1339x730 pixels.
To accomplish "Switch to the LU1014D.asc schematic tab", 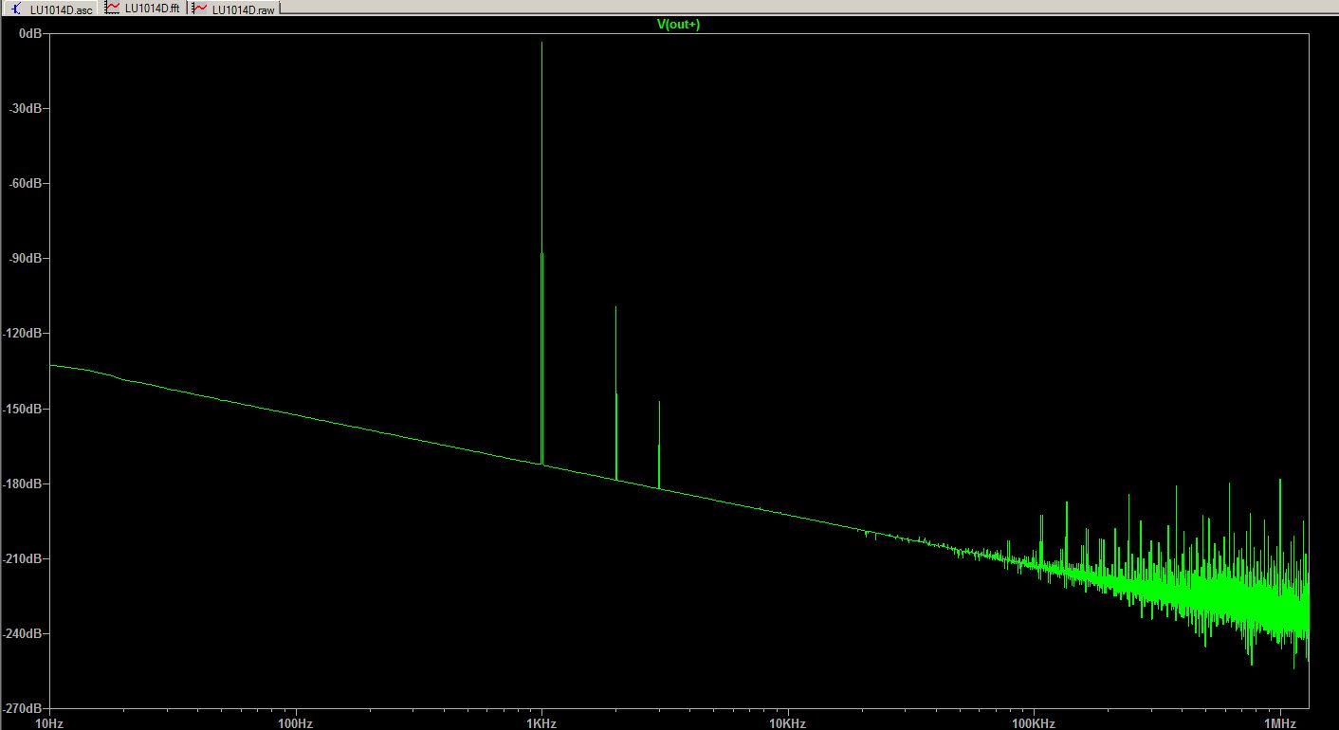I will (x=50, y=8).
